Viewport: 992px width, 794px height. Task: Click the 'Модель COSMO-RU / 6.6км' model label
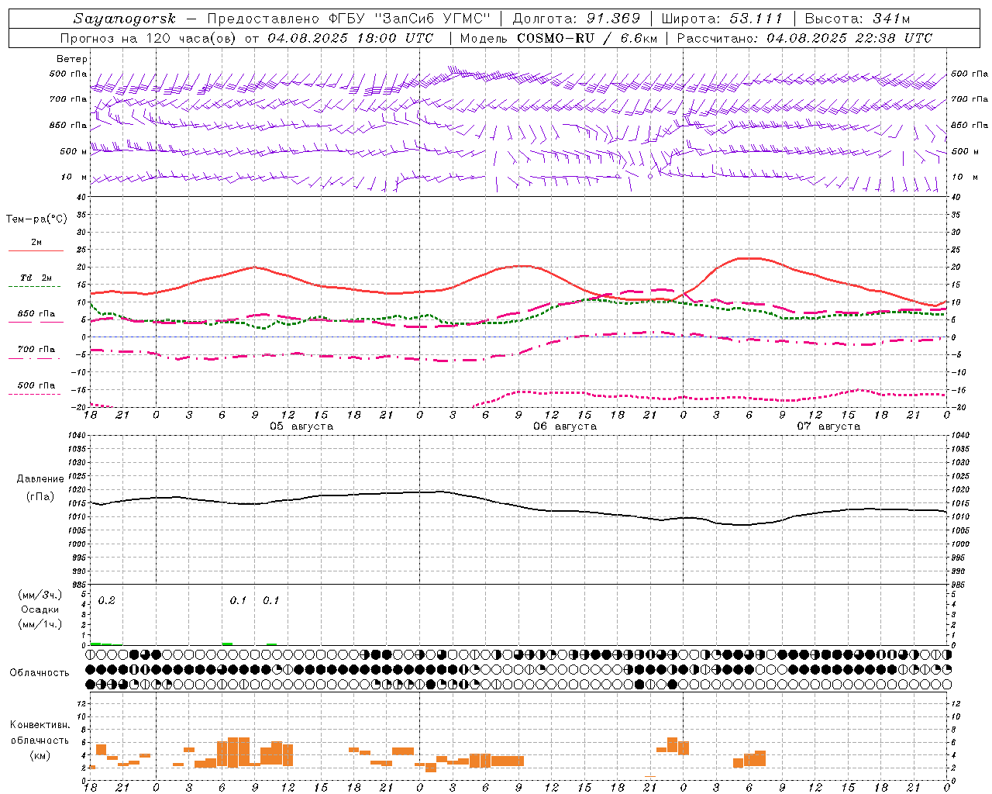click(x=559, y=38)
